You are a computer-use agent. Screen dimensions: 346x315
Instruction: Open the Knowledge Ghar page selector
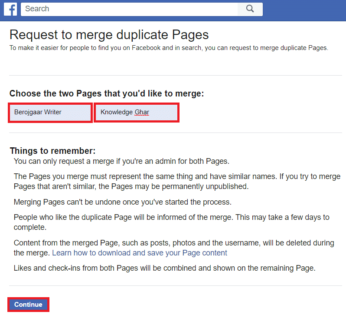137,113
